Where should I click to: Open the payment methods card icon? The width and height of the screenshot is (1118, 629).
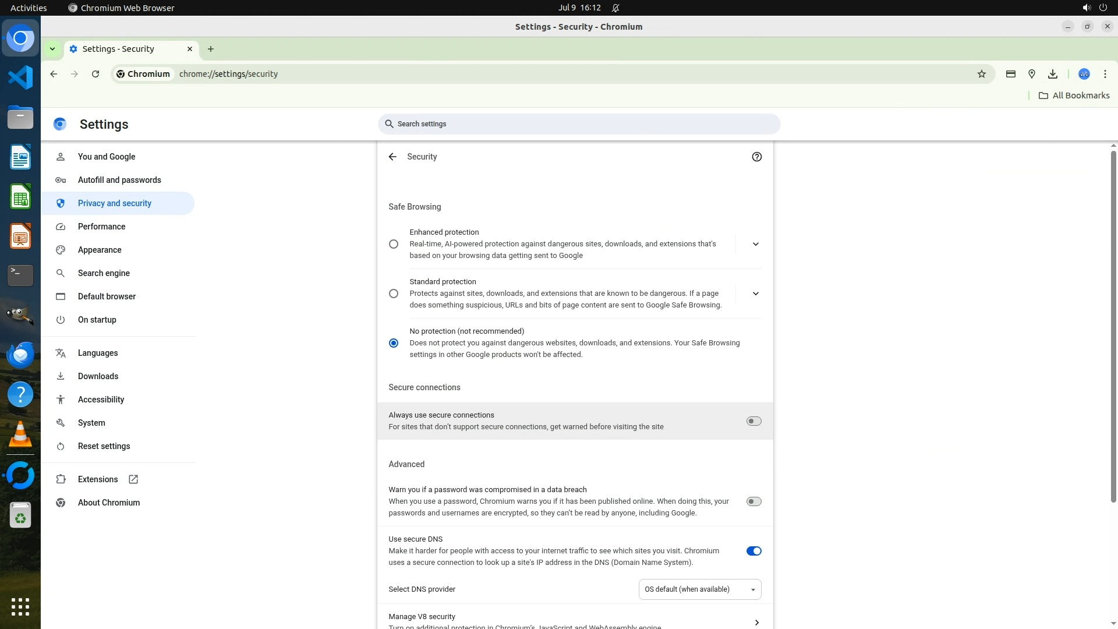(x=1010, y=74)
